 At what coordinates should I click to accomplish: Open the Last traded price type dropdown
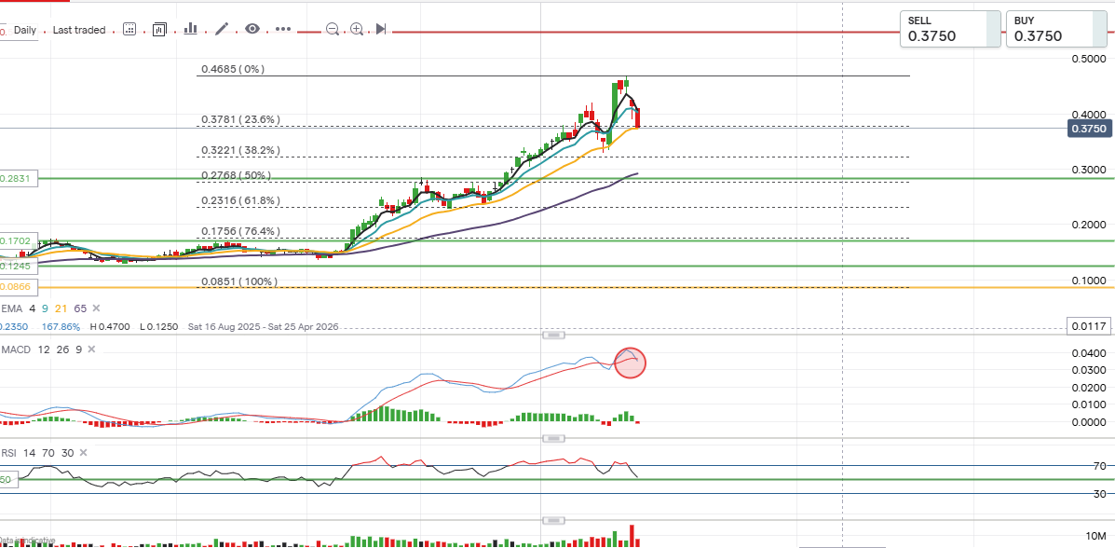click(x=79, y=30)
